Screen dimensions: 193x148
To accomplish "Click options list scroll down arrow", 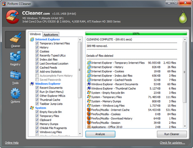I will [80, 134].
